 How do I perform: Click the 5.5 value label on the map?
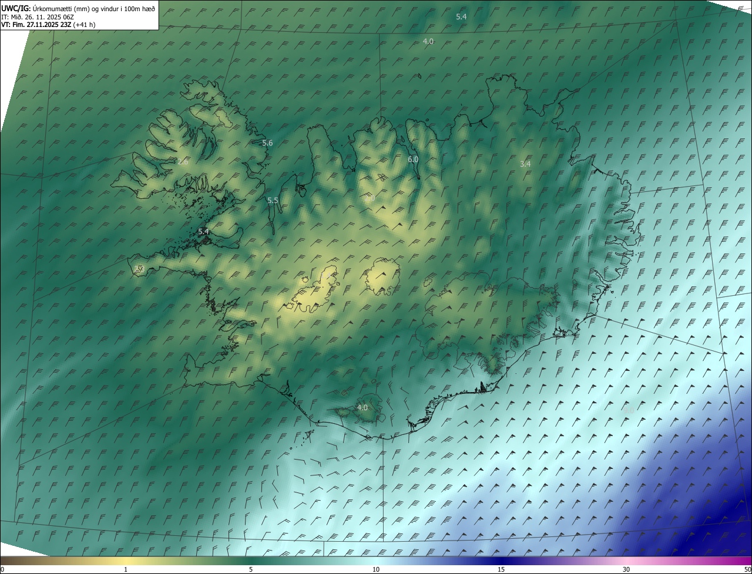[273, 201]
